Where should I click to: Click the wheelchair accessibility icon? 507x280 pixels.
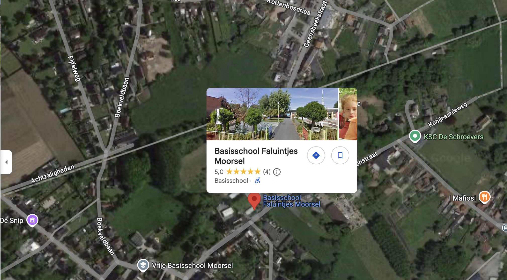point(258,180)
